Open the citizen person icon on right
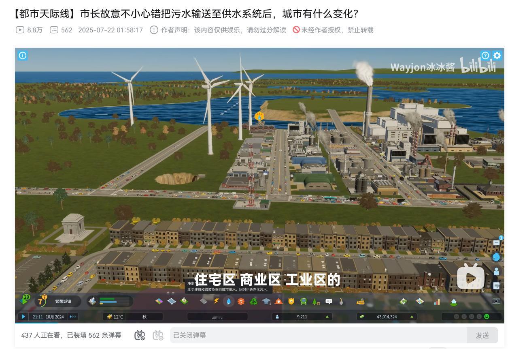Screen dimensions: 510x349 click(x=496, y=271)
